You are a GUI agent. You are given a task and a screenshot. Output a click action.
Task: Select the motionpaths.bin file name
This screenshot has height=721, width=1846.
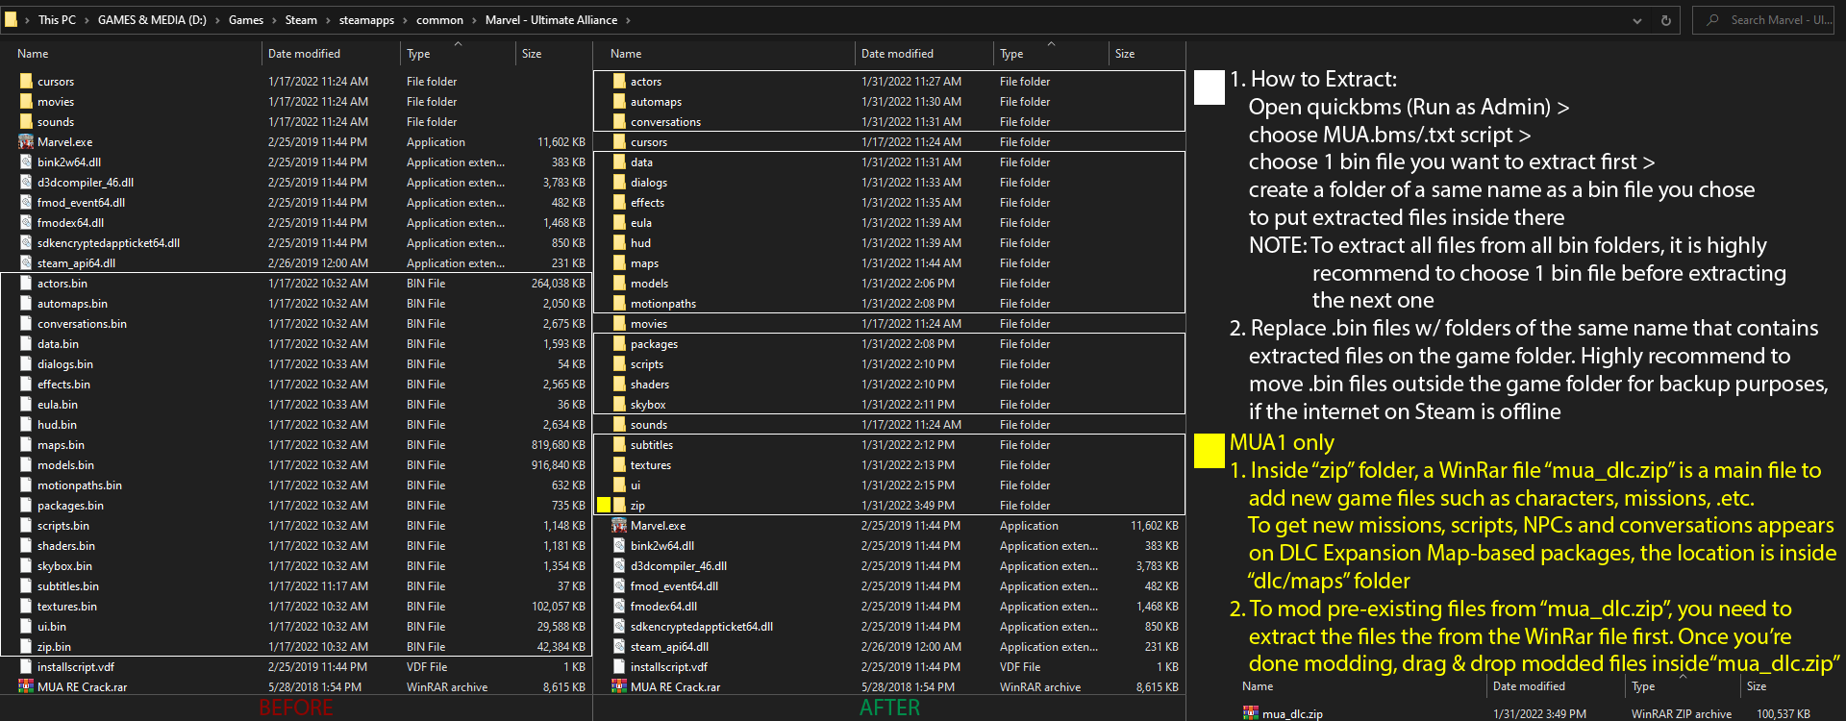pos(80,485)
